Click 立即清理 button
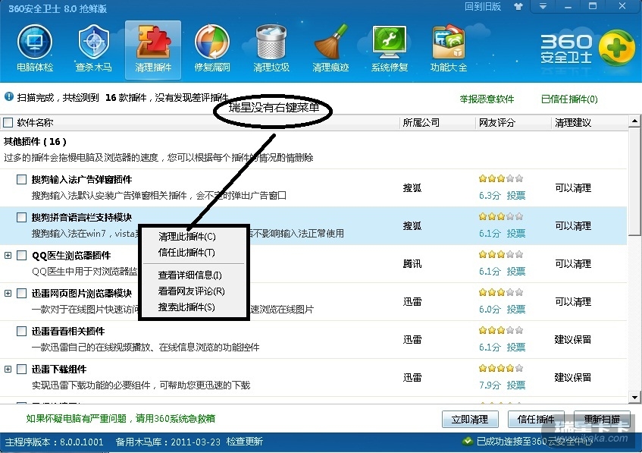Image resolution: width=642 pixels, height=453 pixels. (470, 420)
